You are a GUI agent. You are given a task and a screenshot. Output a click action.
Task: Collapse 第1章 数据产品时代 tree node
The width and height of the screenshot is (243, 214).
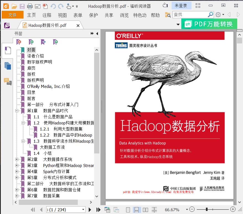click(17, 111)
